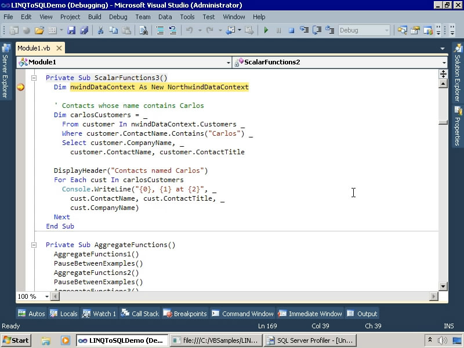Image resolution: width=464 pixels, height=348 pixels.
Task: Open the Team menu
Action: tap(143, 17)
